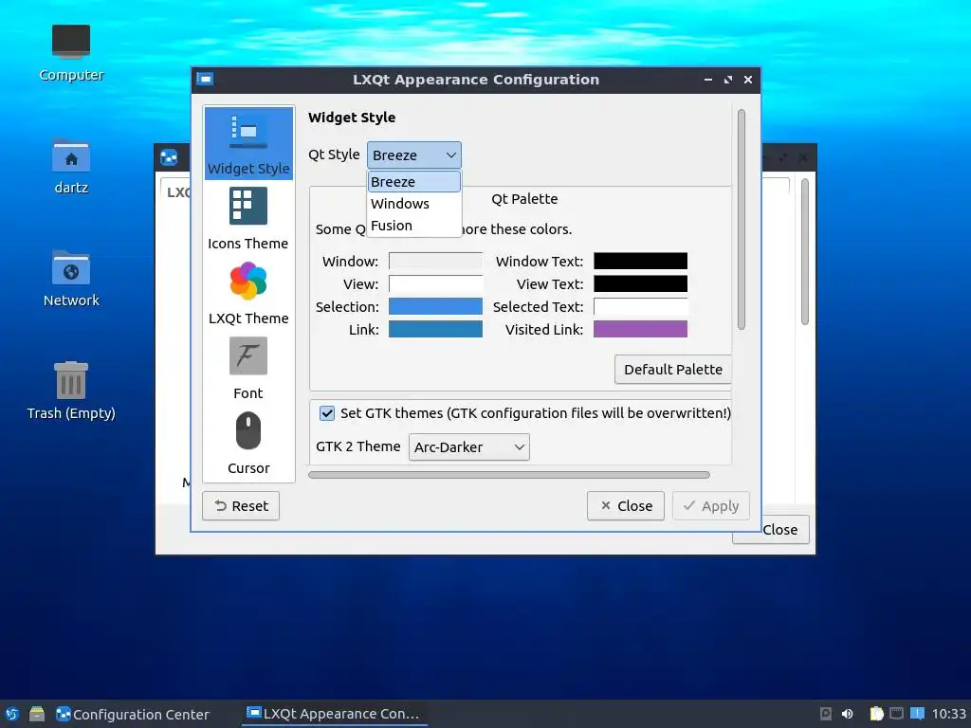Change the Visited Link color swatch
The height and width of the screenshot is (728, 971).
point(640,329)
